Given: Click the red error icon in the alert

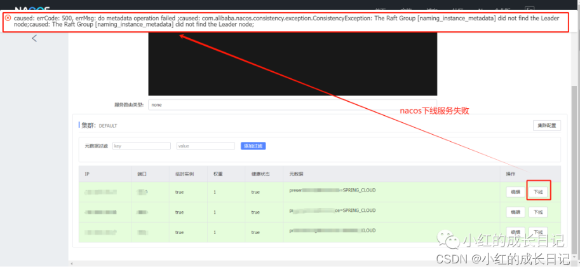Looking at the screenshot, I should [8, 18].
